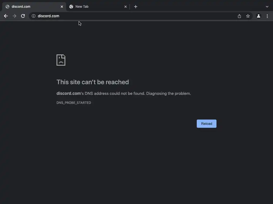Switch to the discord.com tab
Image resolution: width=273 pixels, height=204 pixels.
(x=34, y=7)
